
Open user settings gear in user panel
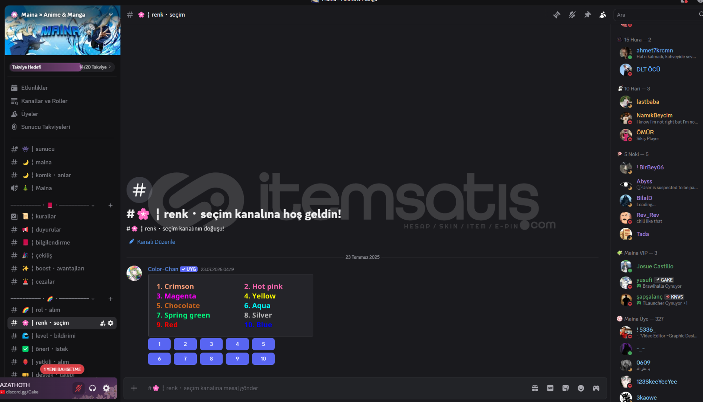(x=106, y=388)
